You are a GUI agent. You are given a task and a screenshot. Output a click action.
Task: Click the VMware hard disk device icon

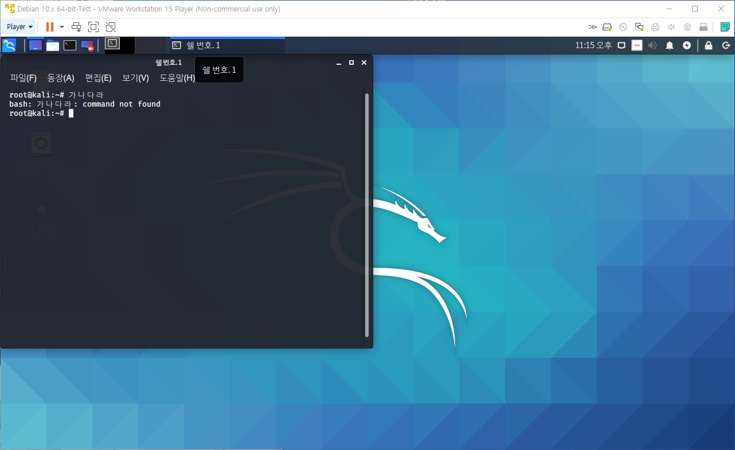(607, 27)
